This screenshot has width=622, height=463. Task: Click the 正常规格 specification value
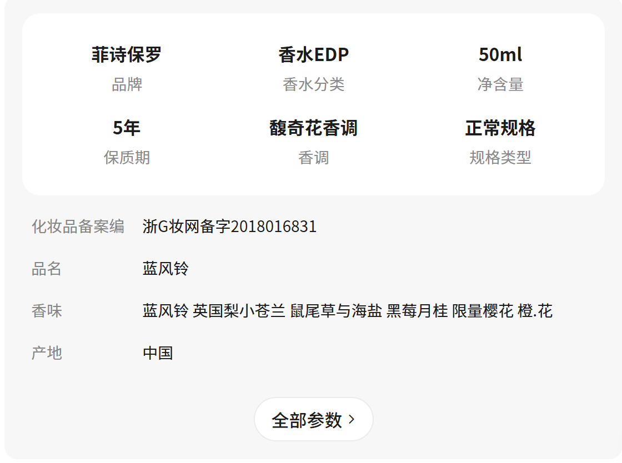500,128
